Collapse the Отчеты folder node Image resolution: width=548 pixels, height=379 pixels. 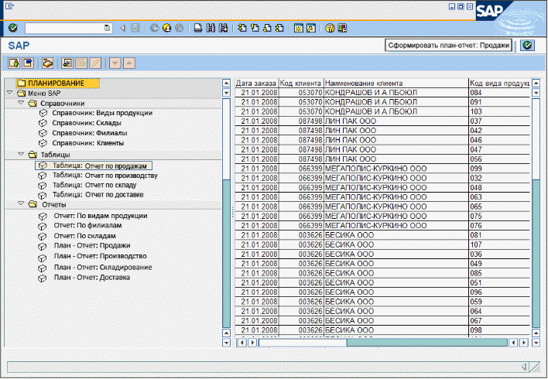click(x=20, y=205)
